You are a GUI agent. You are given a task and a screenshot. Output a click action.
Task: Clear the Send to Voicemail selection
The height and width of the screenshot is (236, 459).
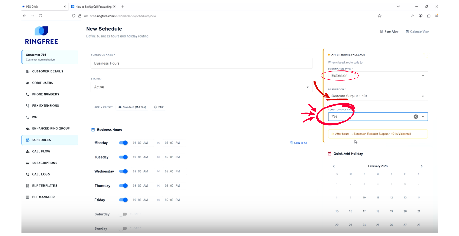pyautogui.click(x=416, y=117)
